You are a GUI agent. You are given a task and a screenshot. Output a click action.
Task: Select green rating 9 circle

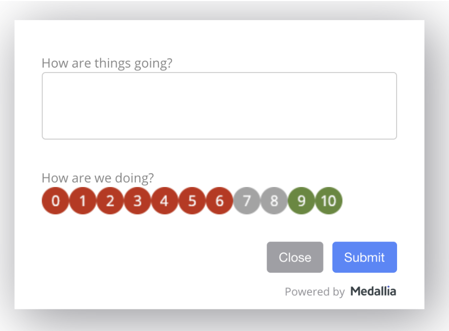tap(301, 201)
